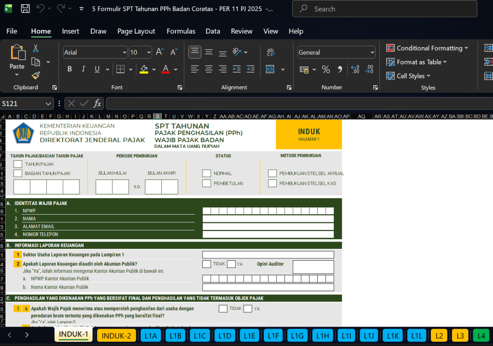Viewport: 493px width, 346px height.
Task: Open the Page Layout ribbon tab
Action: (136, 31)
